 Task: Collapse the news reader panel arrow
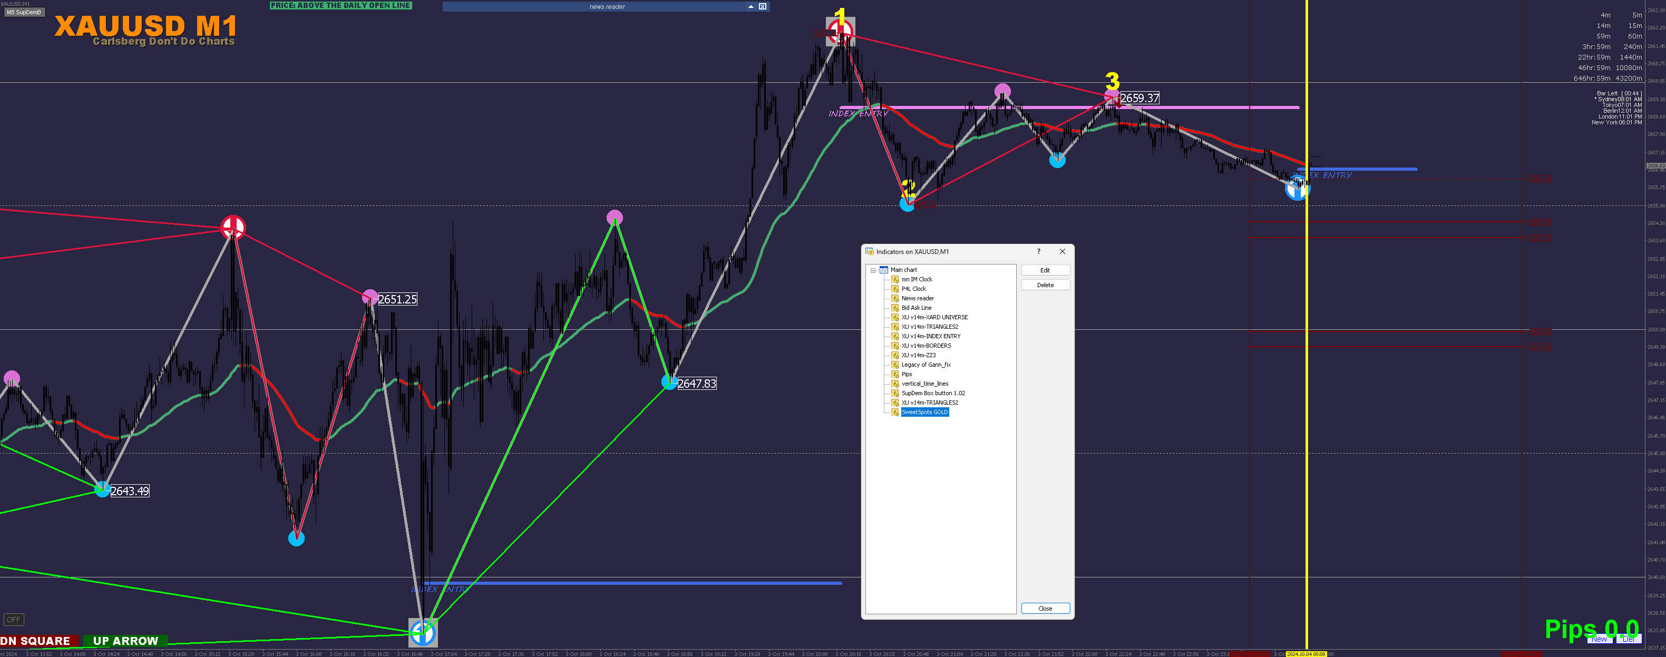750,6
